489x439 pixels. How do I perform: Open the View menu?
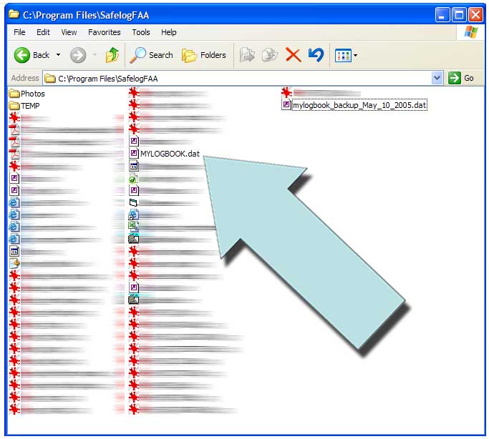(69, 32)
